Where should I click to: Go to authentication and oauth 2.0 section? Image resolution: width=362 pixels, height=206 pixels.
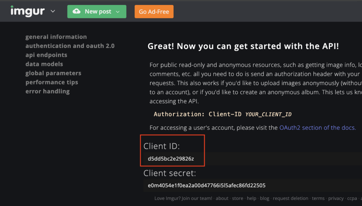click(x=70, y=46)
